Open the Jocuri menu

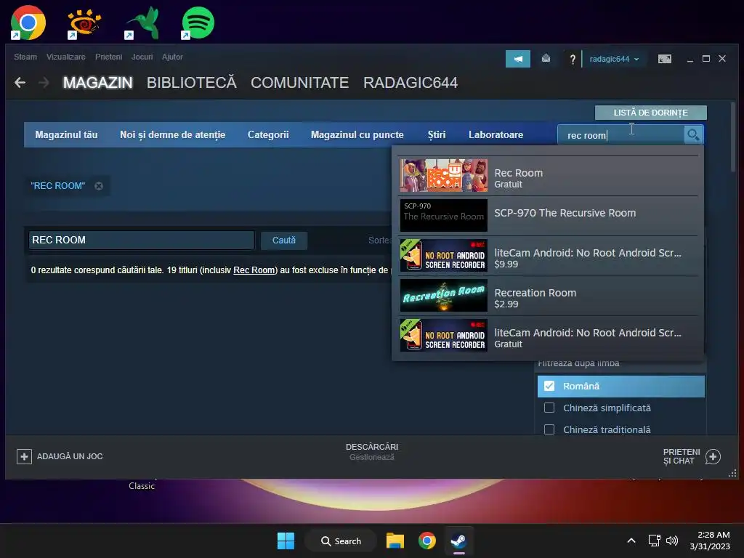(x=142, y=57)
